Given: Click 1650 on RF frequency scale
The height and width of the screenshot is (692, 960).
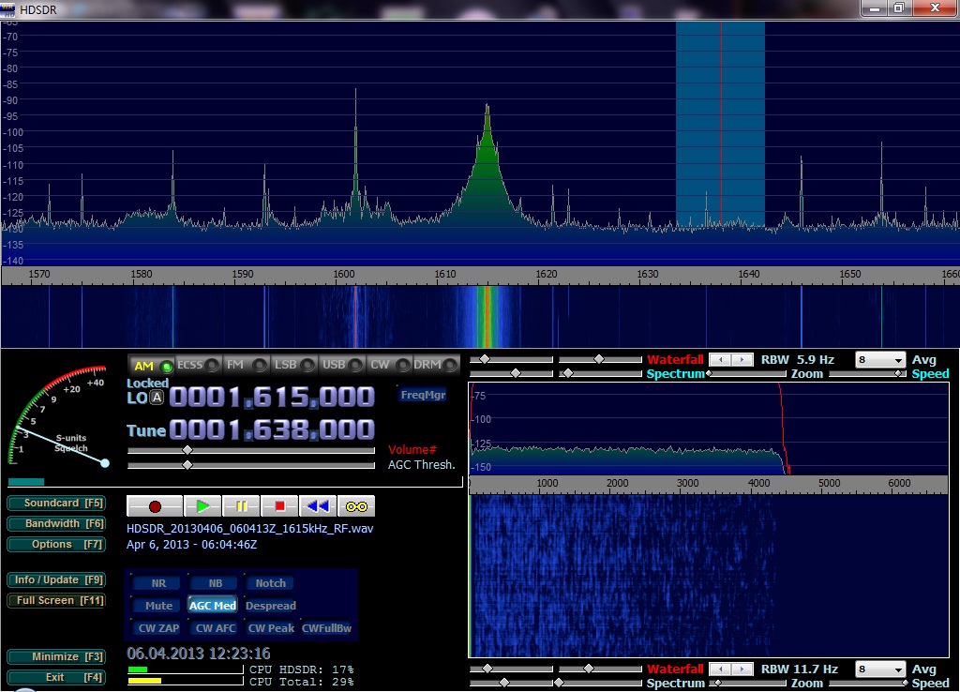Looking at the screenshot, I should (x=849, y=275).
